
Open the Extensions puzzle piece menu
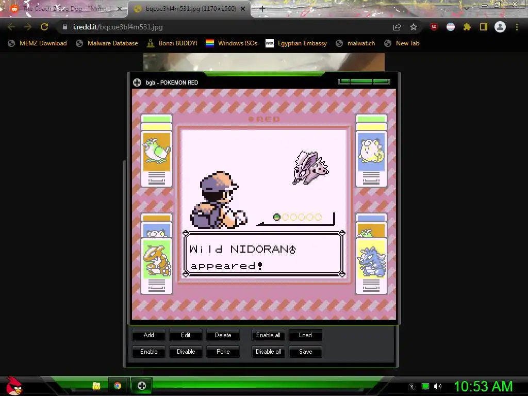[x=467, y=27]
